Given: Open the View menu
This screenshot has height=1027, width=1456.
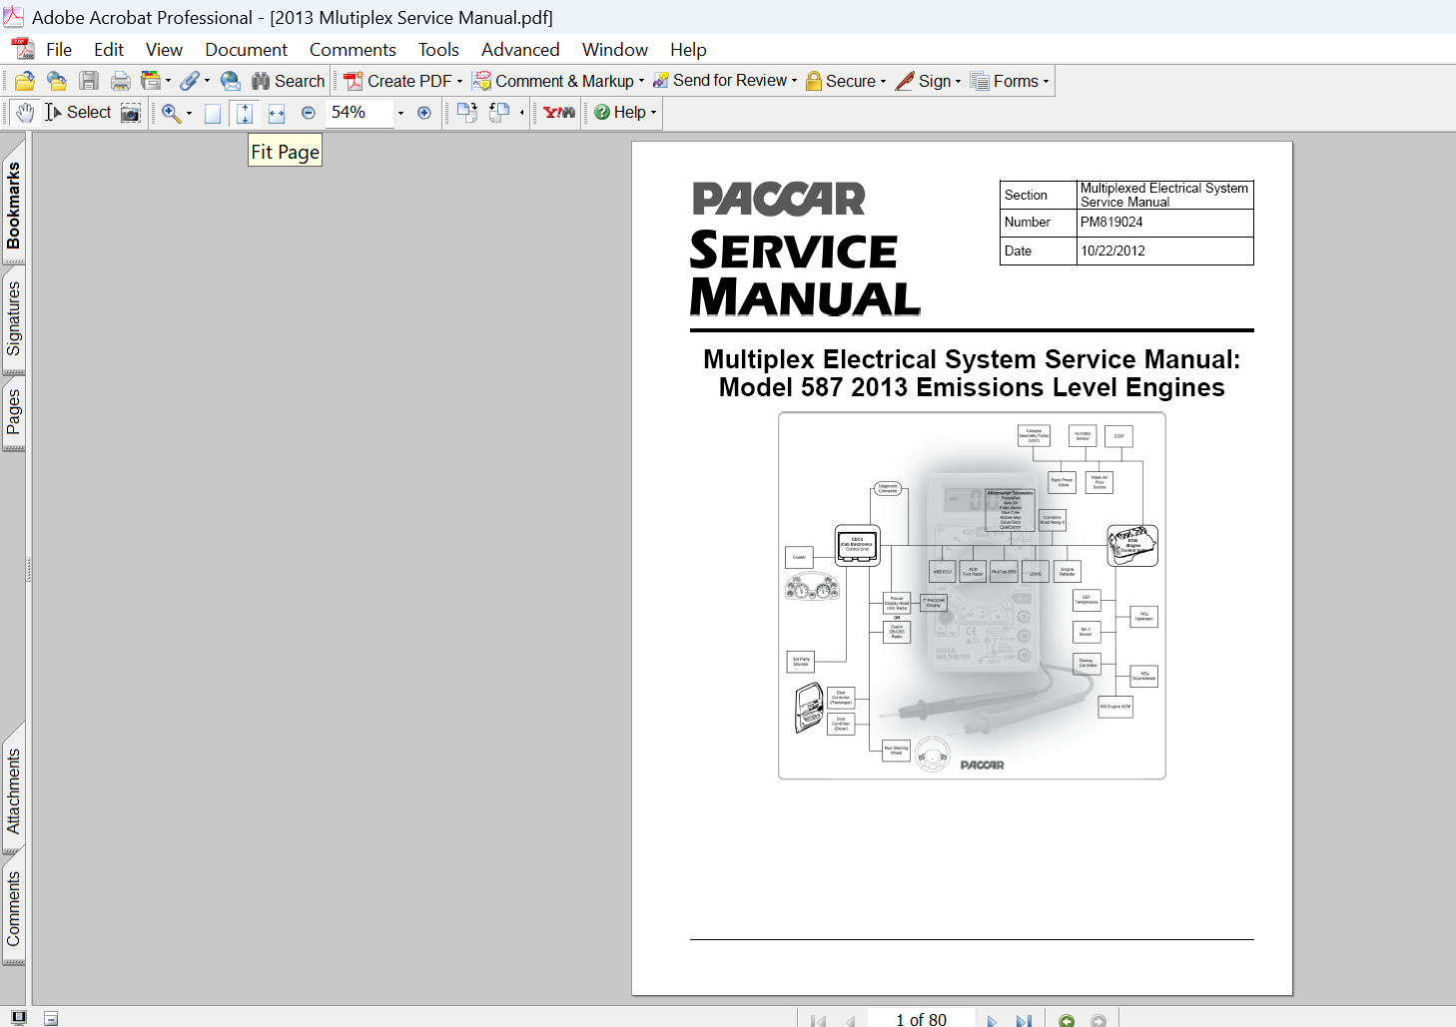Looking at the screenshot, I should pos(164,50).
